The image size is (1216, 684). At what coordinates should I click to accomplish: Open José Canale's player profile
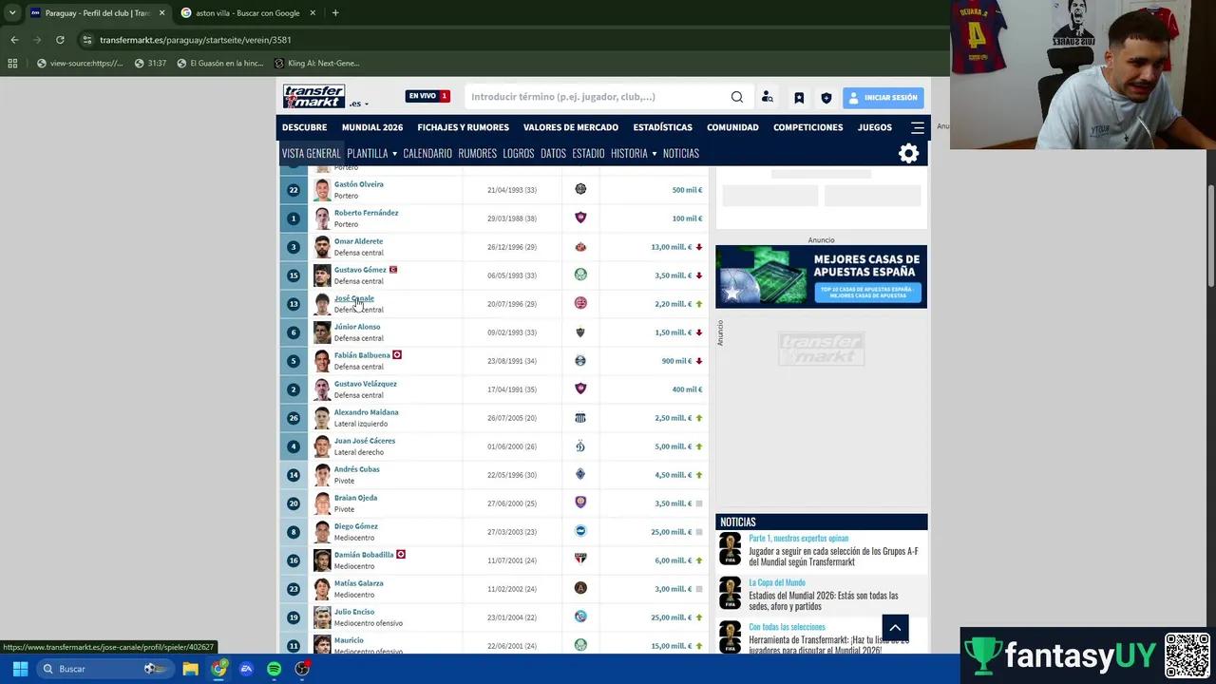[354, 298]
